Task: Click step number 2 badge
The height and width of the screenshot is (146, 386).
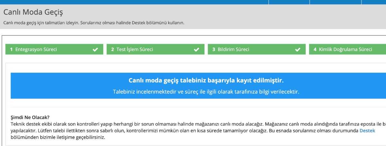Action: coord(113,50)
